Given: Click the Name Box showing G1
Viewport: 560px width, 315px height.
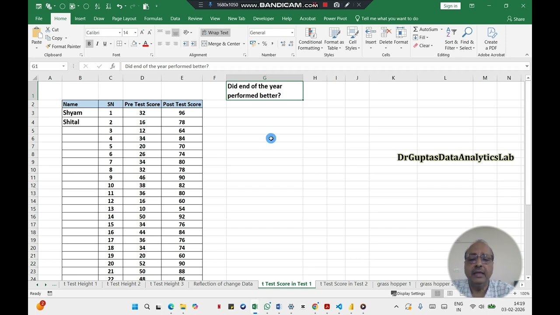Looking at the screenshot, I should coord(45,66).
